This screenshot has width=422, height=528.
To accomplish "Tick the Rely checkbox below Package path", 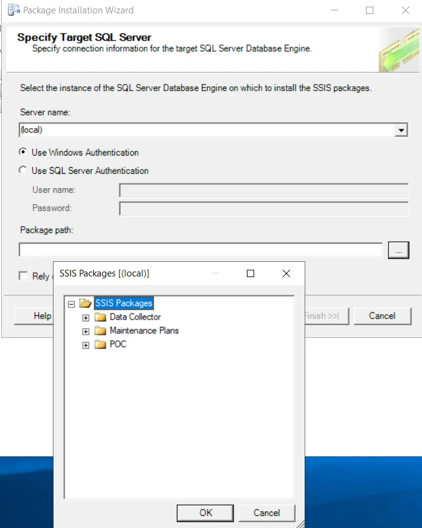I will [23, 276].
